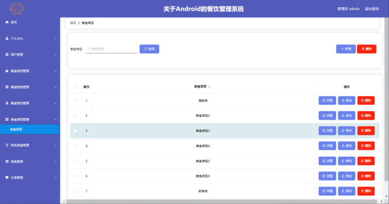The width and height of the screenshot is (389, 204).
Task: Click the 美食类型6 cell
Action: [x=203, y=176]
